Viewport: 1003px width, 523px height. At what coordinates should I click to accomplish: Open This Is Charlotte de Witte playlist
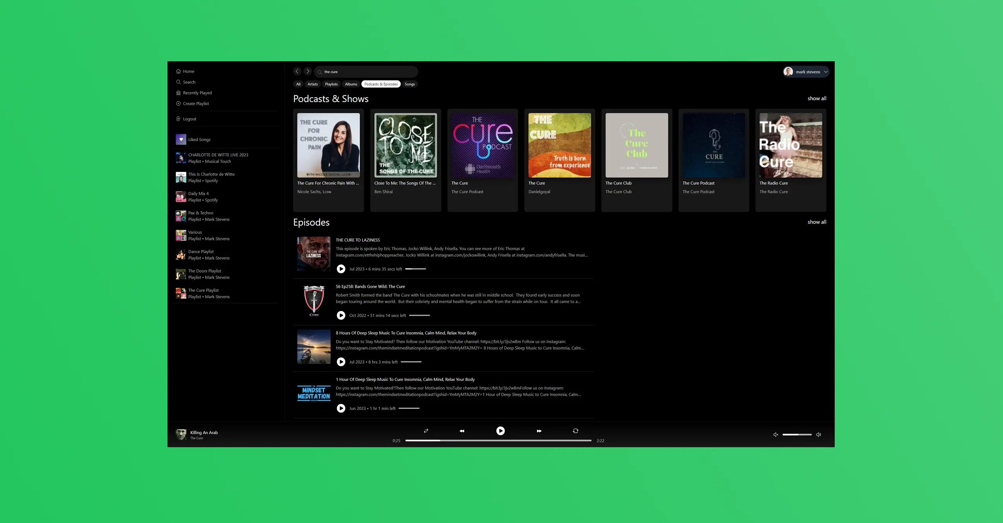coord(226,177)
